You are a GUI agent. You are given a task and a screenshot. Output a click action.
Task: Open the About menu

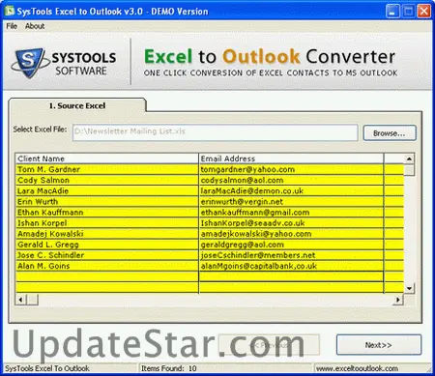[35, 26]
